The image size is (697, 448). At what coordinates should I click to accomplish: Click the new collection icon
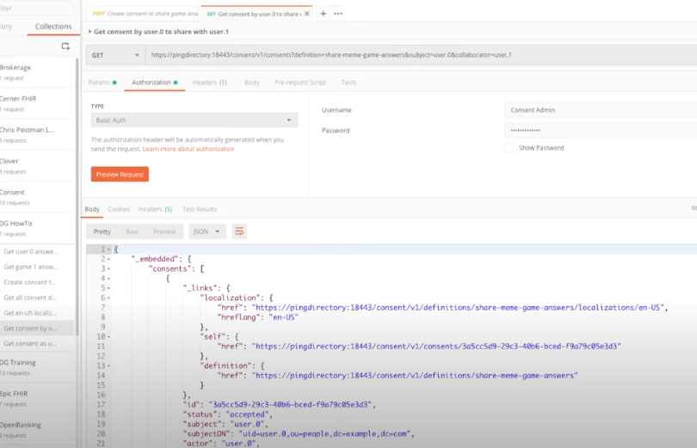tap(65, 46)
